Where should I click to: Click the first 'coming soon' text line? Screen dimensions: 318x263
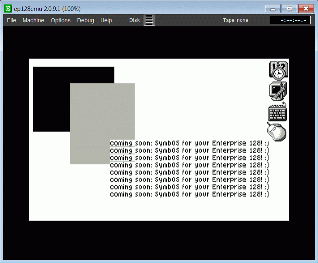pos(189,143)
